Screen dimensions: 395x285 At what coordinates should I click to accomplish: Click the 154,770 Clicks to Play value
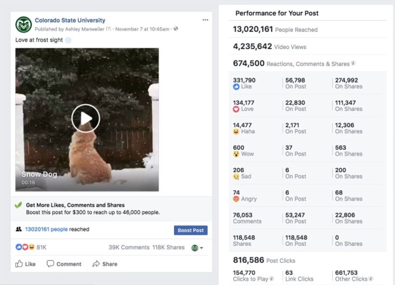click(244, 273)
